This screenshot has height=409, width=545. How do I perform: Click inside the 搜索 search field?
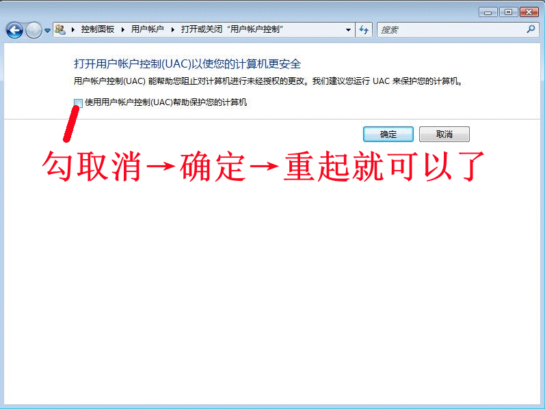448,30
